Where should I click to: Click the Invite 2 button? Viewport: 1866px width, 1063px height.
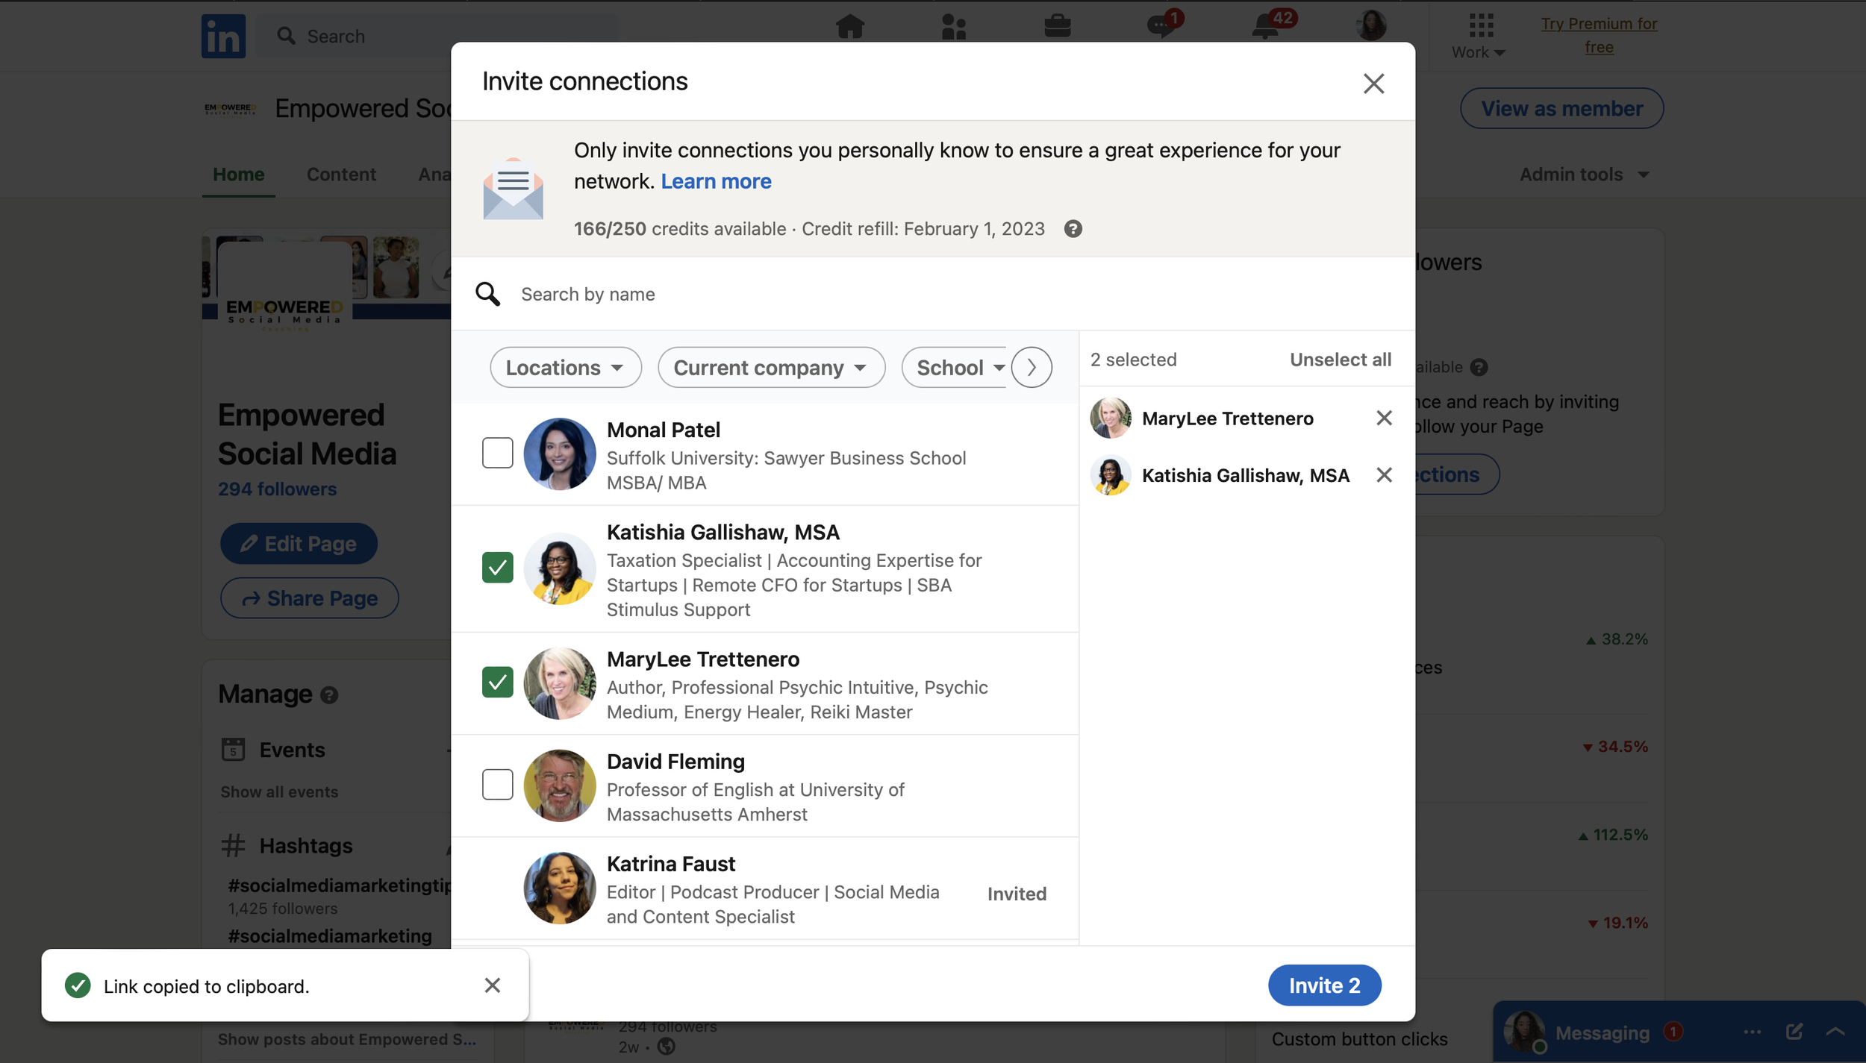point(1324,985)
